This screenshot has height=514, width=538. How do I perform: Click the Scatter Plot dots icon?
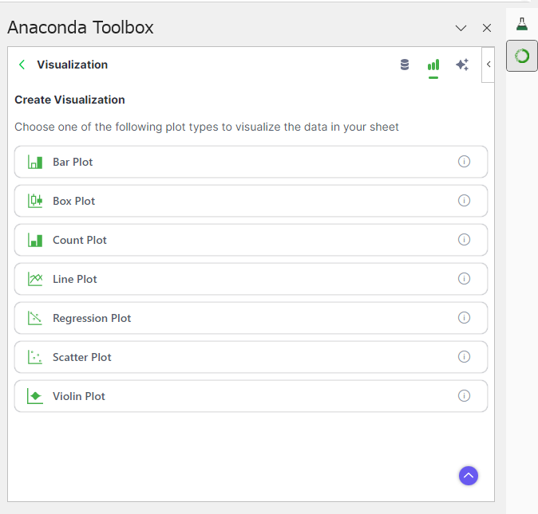click(x=35, y=357)
